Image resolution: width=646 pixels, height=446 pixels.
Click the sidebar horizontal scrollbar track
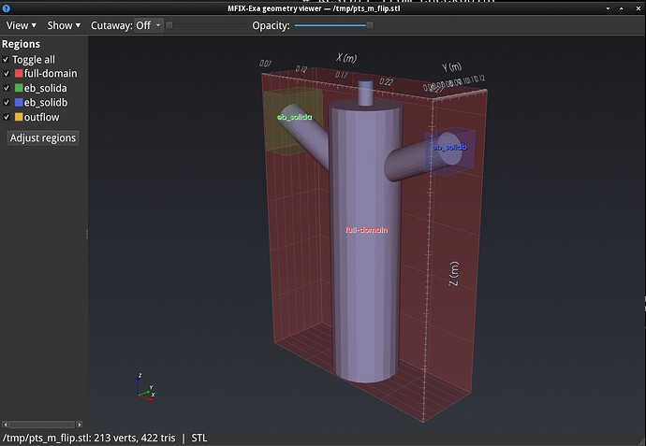click(42, 424)
